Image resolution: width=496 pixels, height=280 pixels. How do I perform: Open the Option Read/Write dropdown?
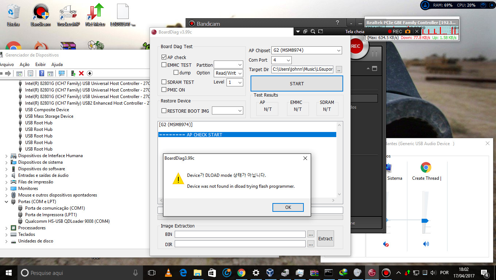click(228, 73)
